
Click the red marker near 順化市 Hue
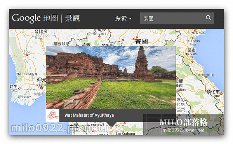pos(221,94)
